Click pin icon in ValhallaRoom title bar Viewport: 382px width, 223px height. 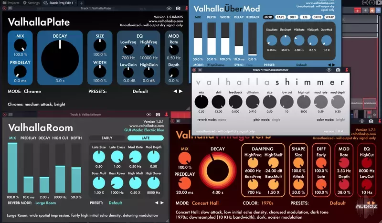point(167,114)
